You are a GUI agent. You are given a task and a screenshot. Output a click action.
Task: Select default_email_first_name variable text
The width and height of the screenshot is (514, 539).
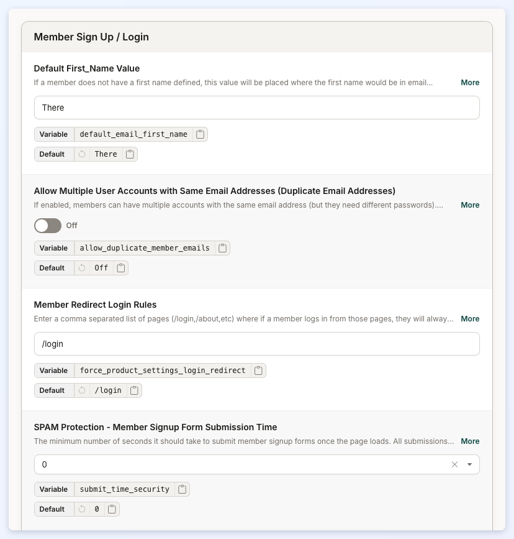(x=133, y=134)
